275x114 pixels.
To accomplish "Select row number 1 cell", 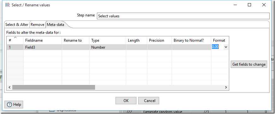I will [x=15, y=47].
